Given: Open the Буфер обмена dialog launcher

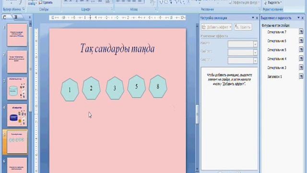Looking at the screenshot, I should point(24,9).
